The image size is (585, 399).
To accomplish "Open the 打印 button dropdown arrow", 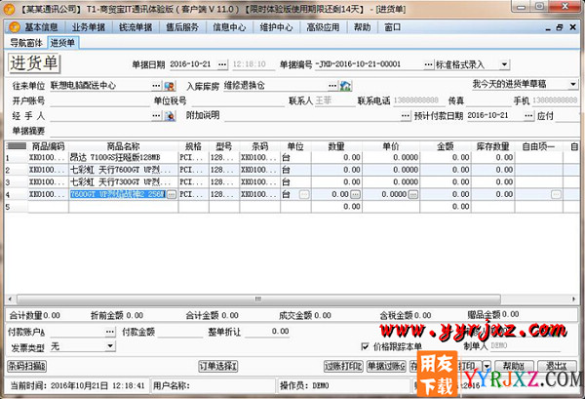I will (x=487, y=366).
